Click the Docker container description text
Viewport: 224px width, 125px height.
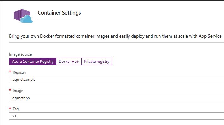[x=116, y=36]
